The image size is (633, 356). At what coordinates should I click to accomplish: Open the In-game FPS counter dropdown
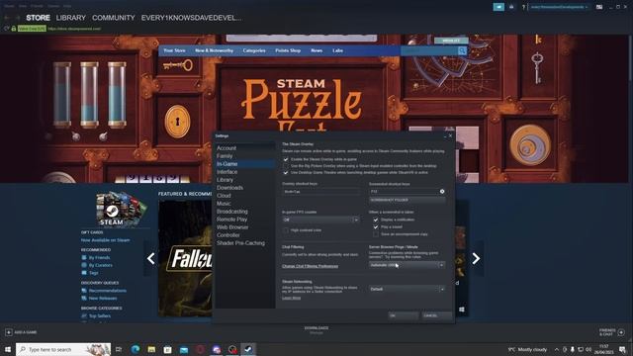[320, 220]
